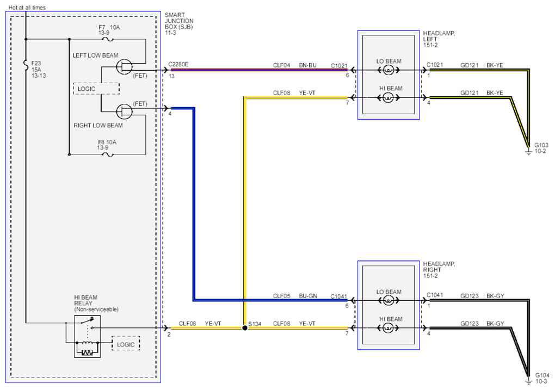
Task: Click the "C2280E" connector label
Action: (x=178, y=64)
